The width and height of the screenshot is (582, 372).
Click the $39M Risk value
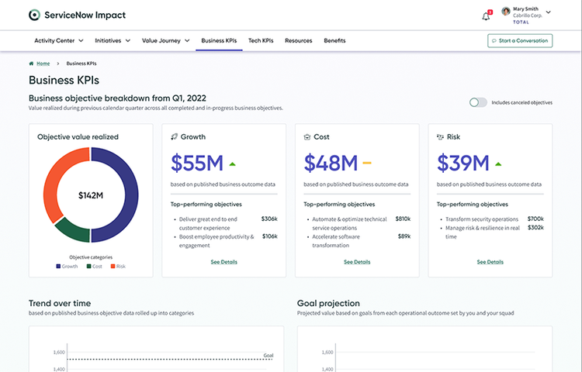click(462, 163)
